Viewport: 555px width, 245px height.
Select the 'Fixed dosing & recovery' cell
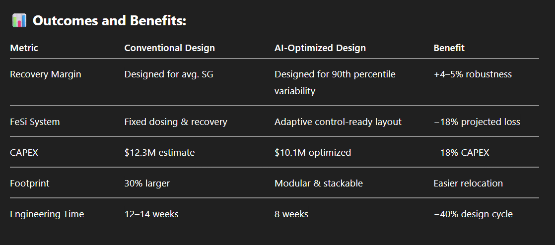click(176, 122)
